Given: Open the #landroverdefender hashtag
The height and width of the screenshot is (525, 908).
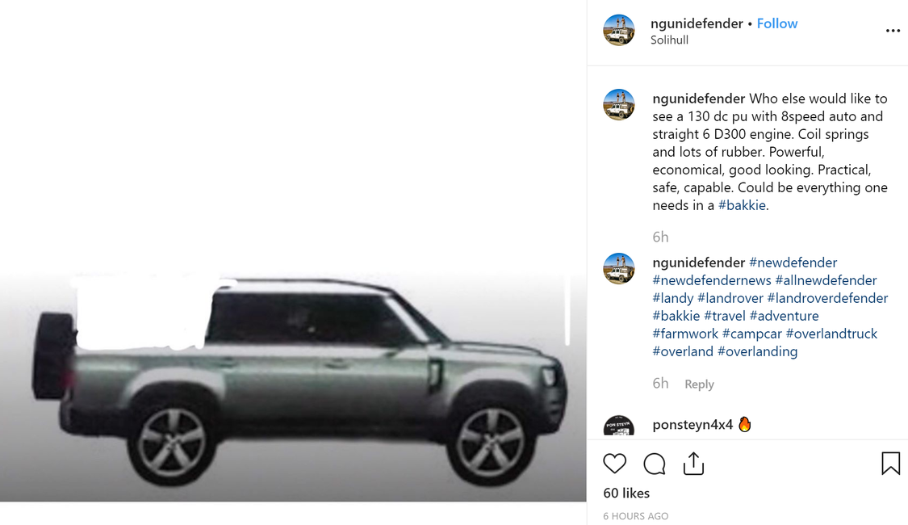Looking at the screenshot, I should 827,298.
